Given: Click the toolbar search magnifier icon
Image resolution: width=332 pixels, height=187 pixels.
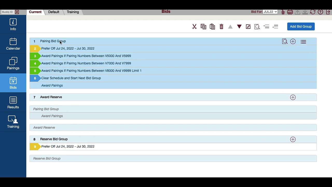Looking at the screenshot, I should pyautogui.click(x=257, y=27).
